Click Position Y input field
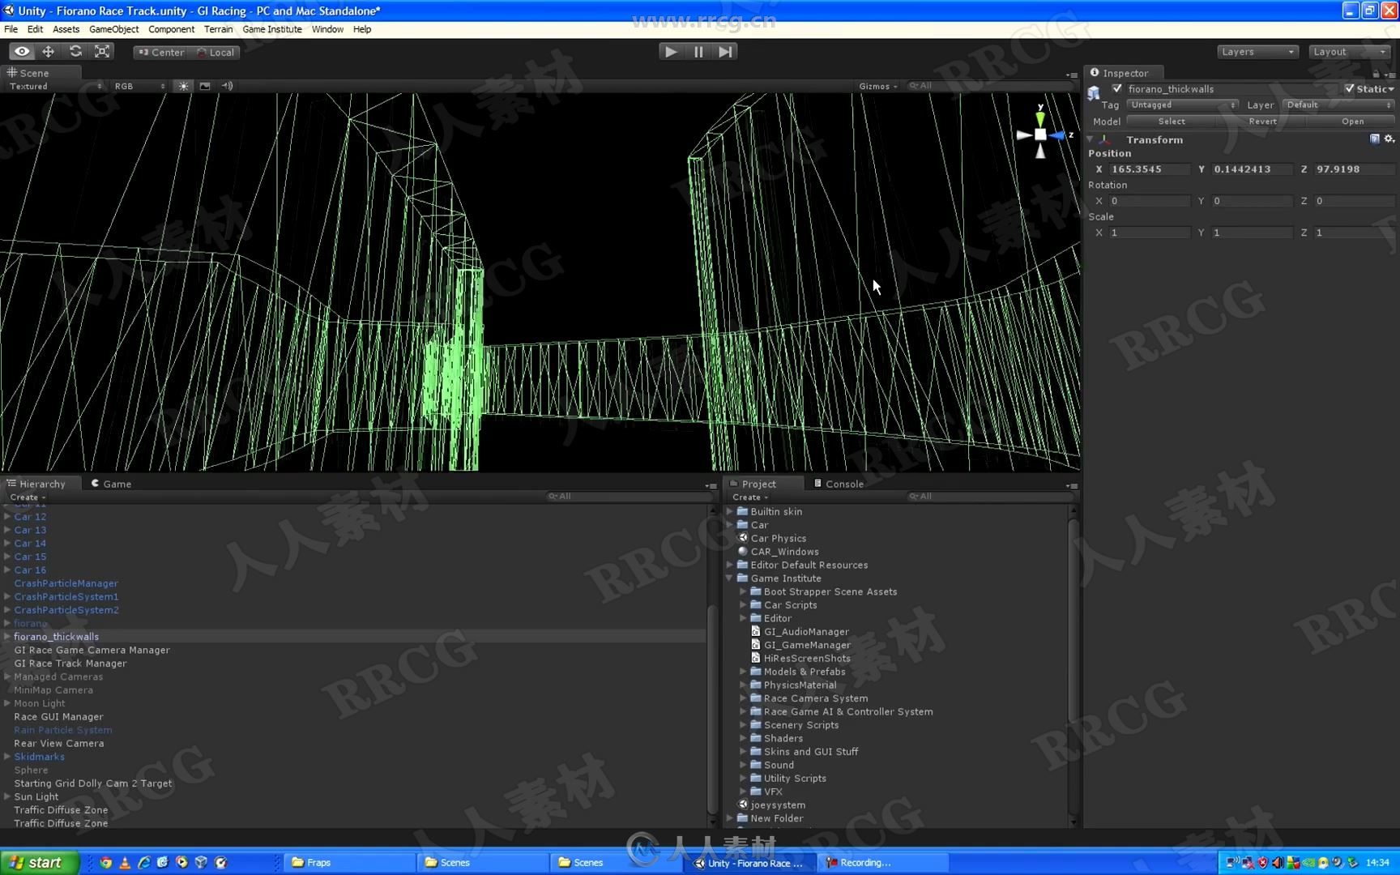This screenshot has height=875, width=1400. tap(1252, 169)
